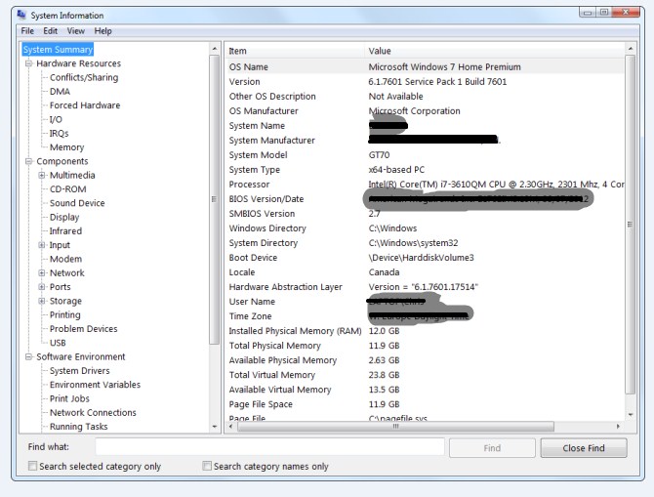Viewport: 654px width, 497px height.
Task: Select Sound Device component
Action: tap(77, 203)
